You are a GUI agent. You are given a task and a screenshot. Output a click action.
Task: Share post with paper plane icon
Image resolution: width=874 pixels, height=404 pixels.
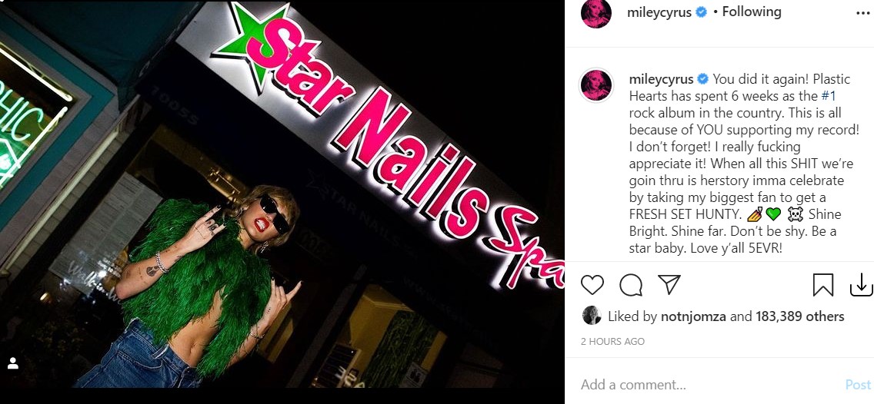coord(669,284)
